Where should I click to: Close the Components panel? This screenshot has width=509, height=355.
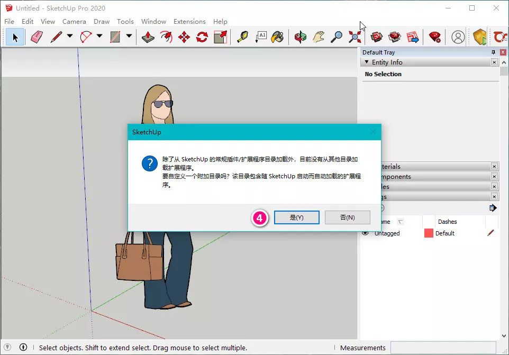tap(494, 177)
